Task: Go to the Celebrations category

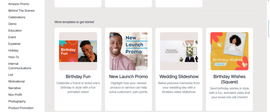Action: pyautogui.click(x=17, y=17)
